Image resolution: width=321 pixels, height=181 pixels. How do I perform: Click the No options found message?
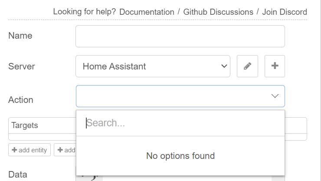click(180, 156)
